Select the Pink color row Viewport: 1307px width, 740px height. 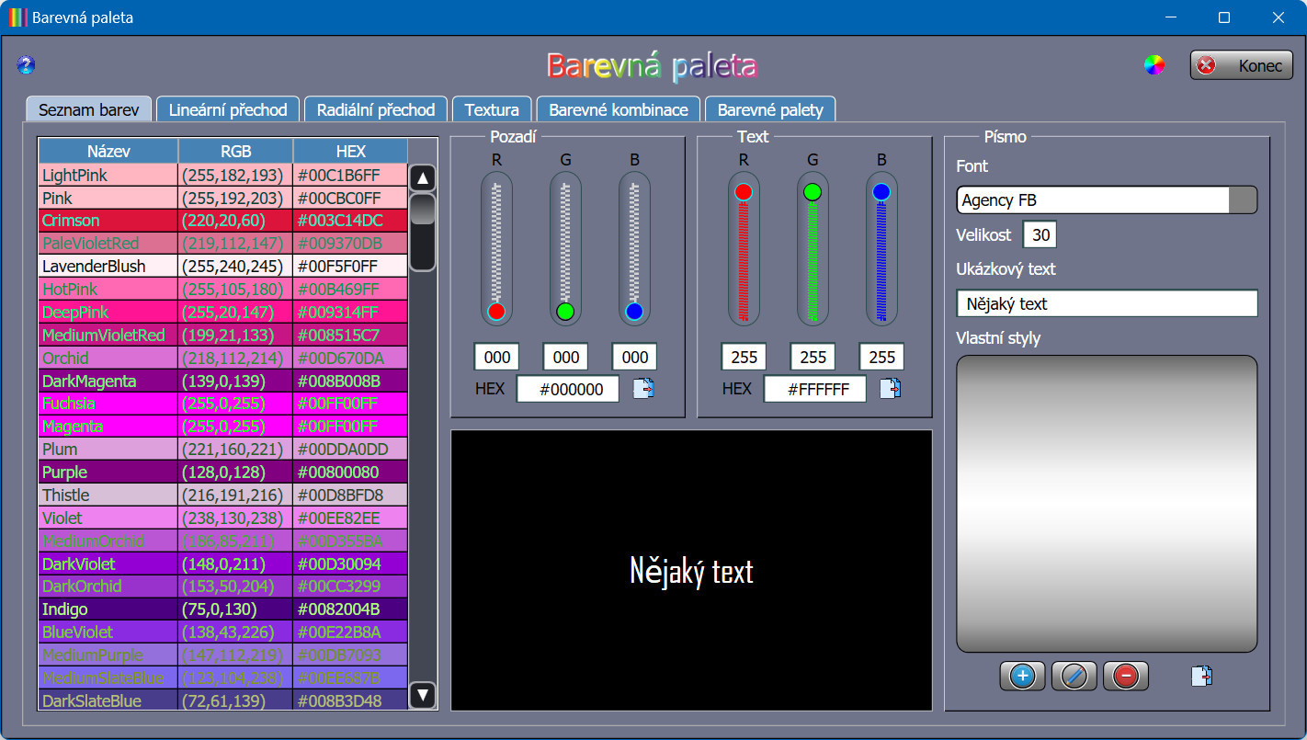tap(223, 198)
